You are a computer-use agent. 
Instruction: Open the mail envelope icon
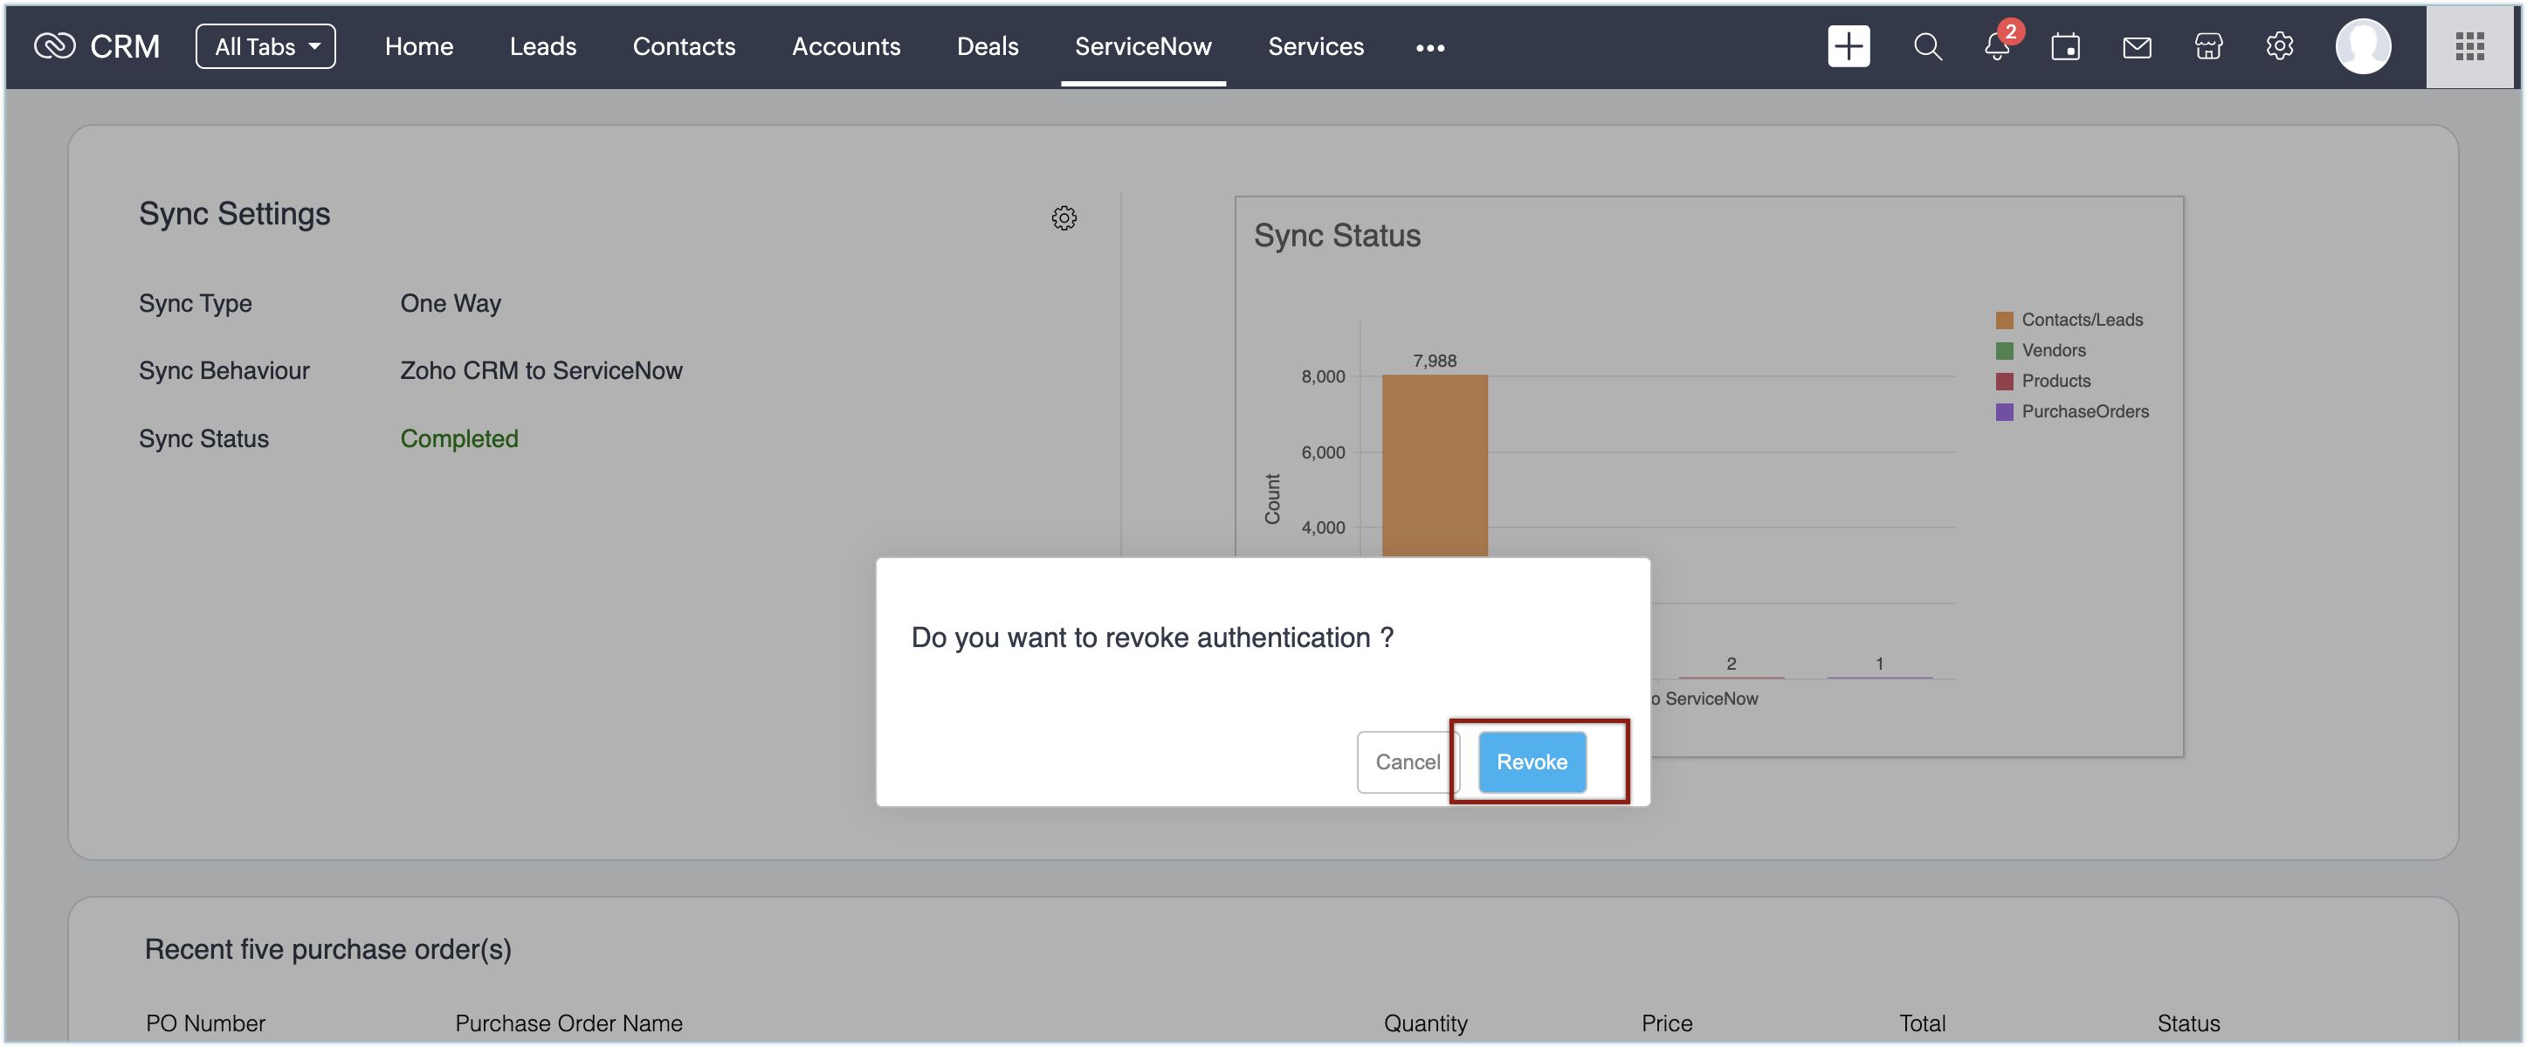point(2137,46)
